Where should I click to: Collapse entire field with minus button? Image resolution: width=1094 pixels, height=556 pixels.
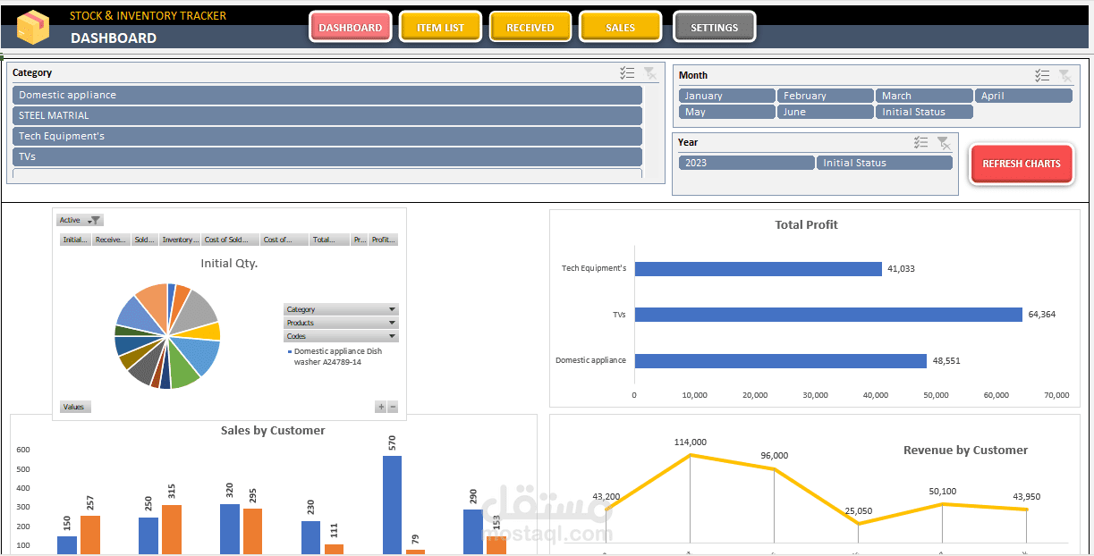393,407
